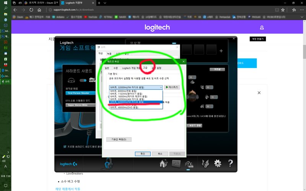The height and width of the screenshot is (191, 306).
Task: Select the right side speaker icon beside the head
Action: pos(207,97)
